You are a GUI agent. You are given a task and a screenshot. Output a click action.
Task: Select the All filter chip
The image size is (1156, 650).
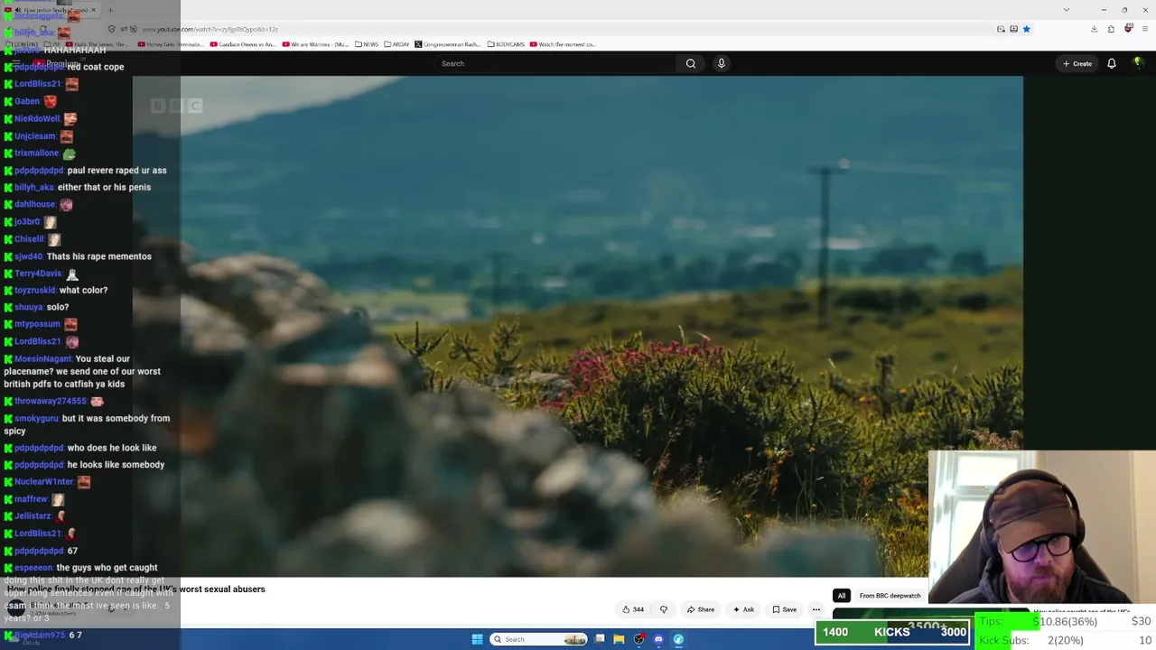(842, 596)
